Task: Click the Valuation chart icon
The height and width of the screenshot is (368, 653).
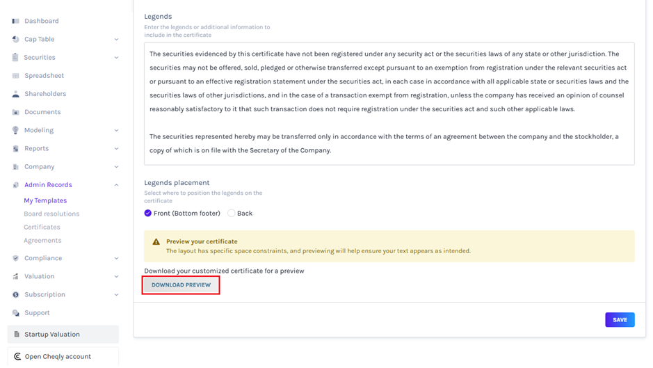Action: (x=16, y=276)
